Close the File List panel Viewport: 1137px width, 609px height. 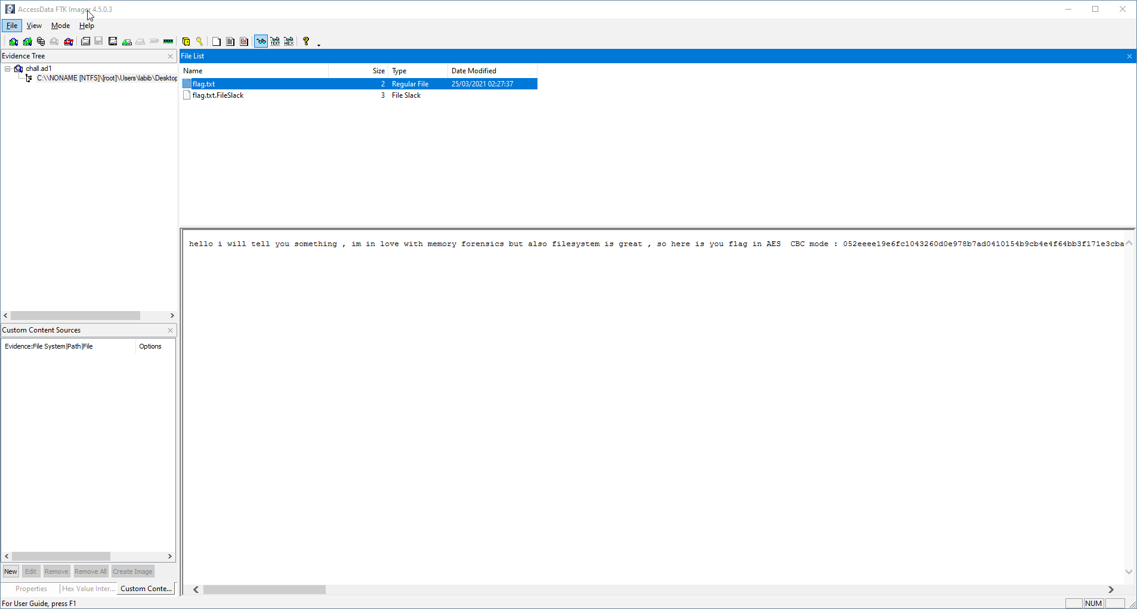1129,56
